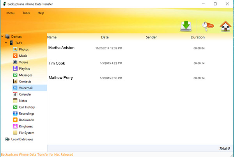
Task: Open Calendar label in device tree
Action: 25,94
